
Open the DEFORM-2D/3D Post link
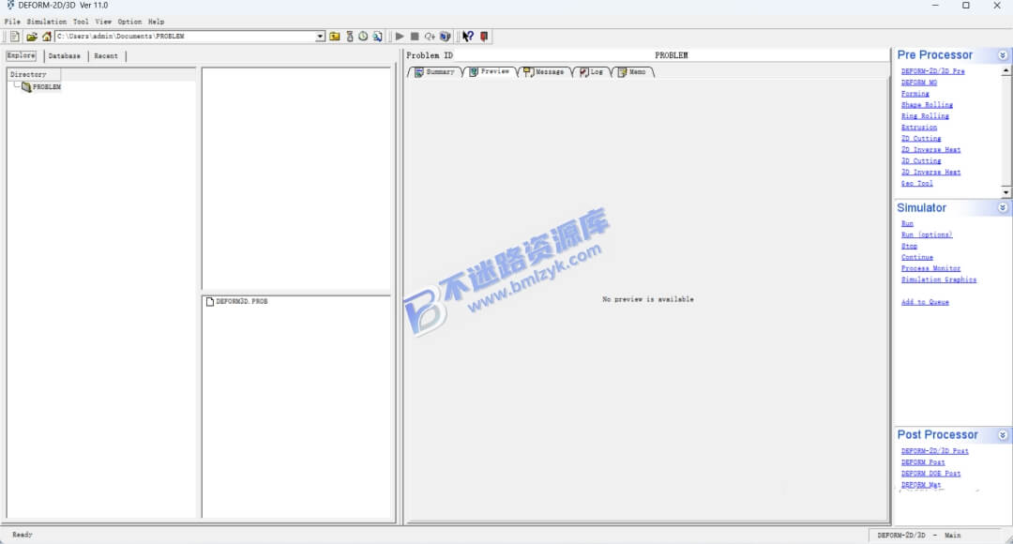point(935,451)
